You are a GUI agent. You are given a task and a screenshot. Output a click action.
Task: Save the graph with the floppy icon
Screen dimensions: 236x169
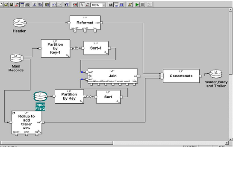[12, 5]
